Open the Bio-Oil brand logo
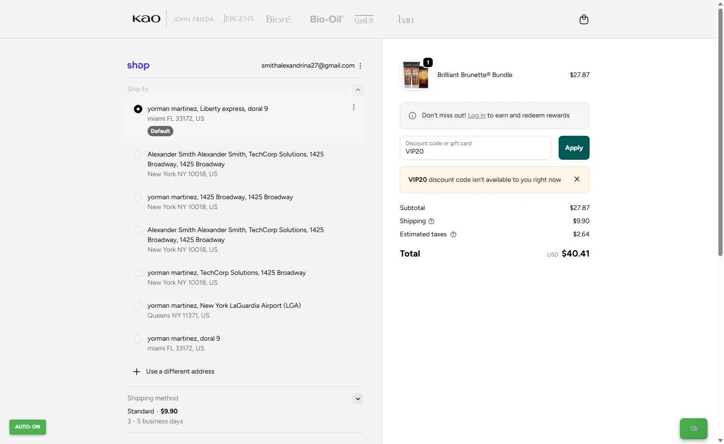 coord(327,19)
